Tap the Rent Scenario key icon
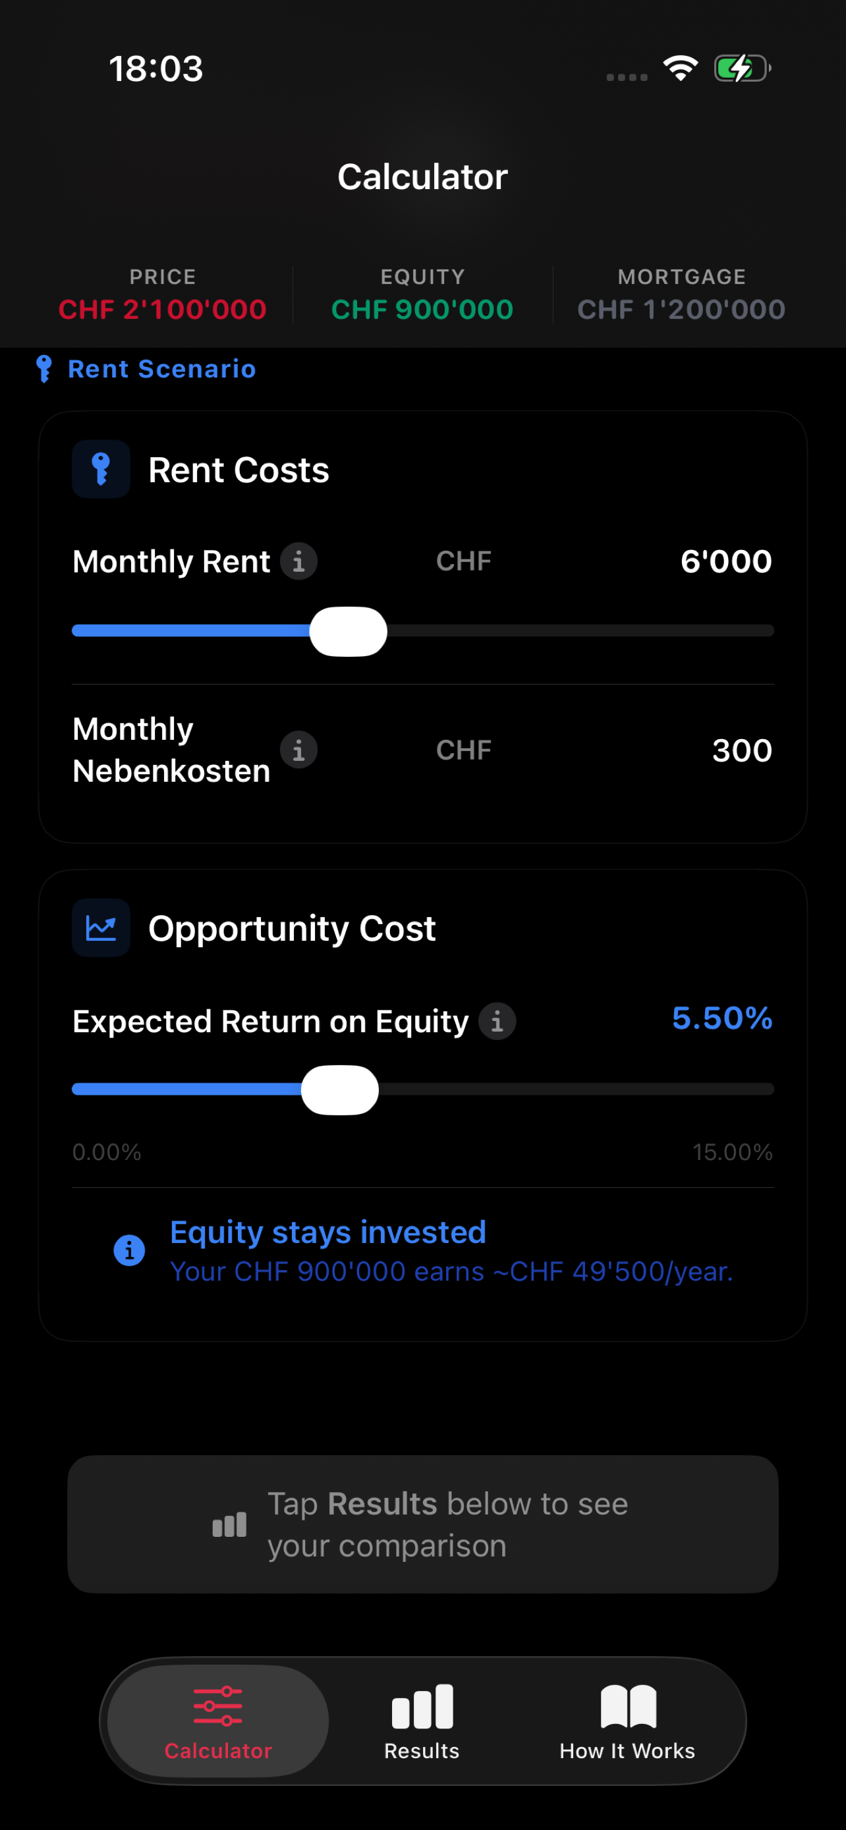This screenshot has height=1830, width=846. [44, 369]
